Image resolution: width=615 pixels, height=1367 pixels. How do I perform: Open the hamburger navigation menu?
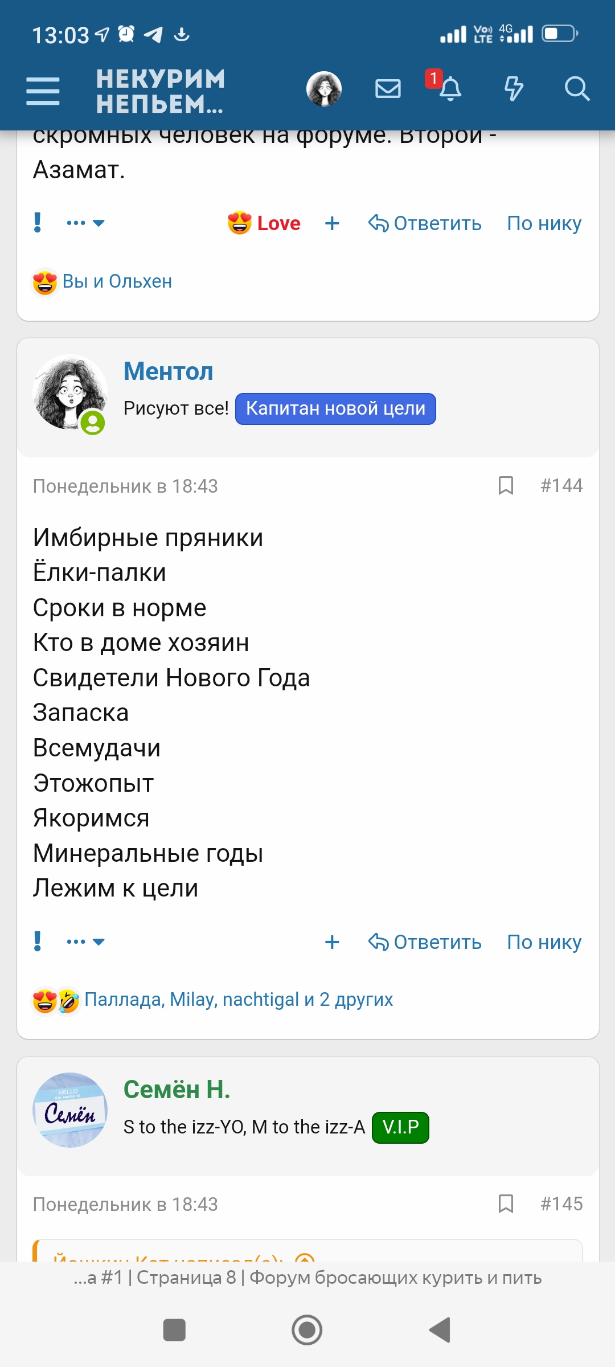(x=43, y=91)
